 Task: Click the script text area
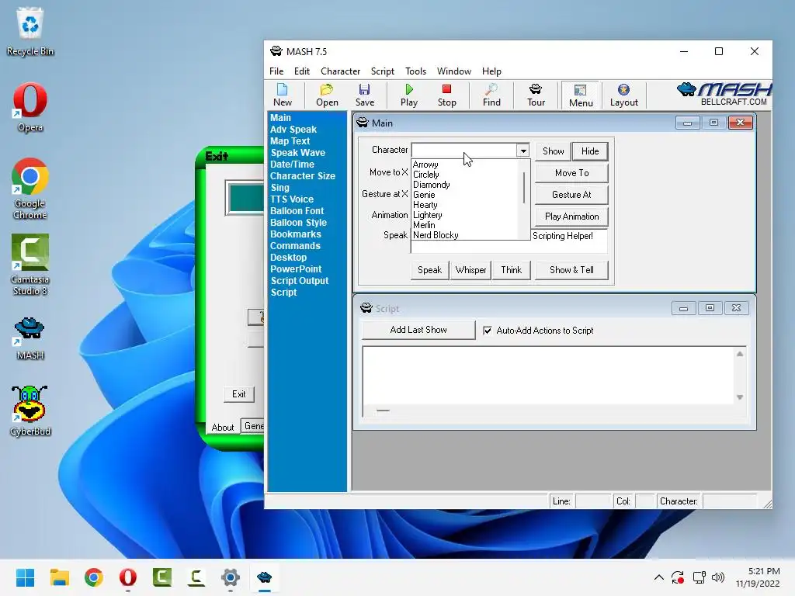(x=549, y=375)
